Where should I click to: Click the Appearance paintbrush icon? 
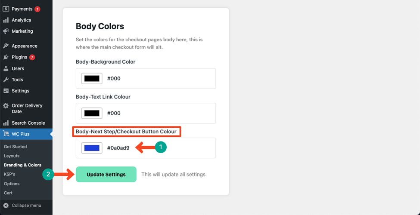[6, 46]
